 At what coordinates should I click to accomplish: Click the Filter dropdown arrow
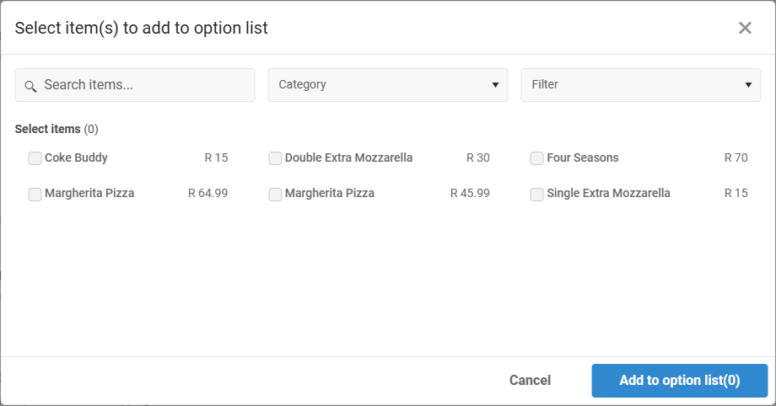click(748, 85)
